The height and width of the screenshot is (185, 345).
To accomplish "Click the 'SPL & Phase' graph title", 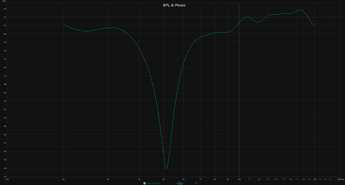I will 174,5.
